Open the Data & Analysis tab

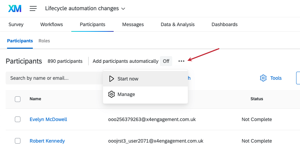(x=178, y=25)
